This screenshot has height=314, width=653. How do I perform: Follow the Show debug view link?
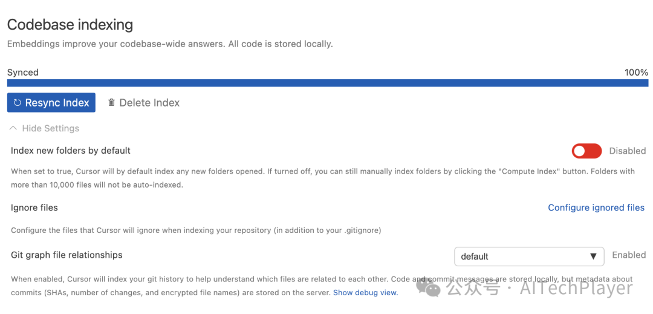[x=365, y=292]
